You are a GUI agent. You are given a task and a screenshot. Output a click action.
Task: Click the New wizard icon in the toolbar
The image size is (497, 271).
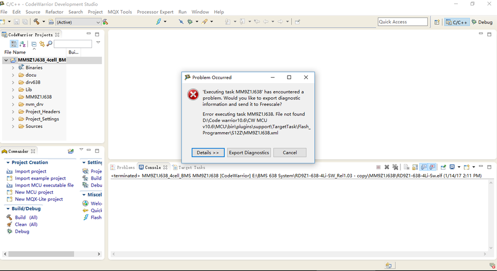coord(3,21)
